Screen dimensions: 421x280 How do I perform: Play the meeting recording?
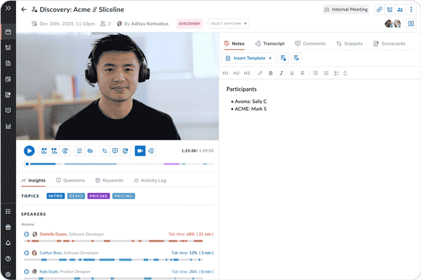click(29, 151)
